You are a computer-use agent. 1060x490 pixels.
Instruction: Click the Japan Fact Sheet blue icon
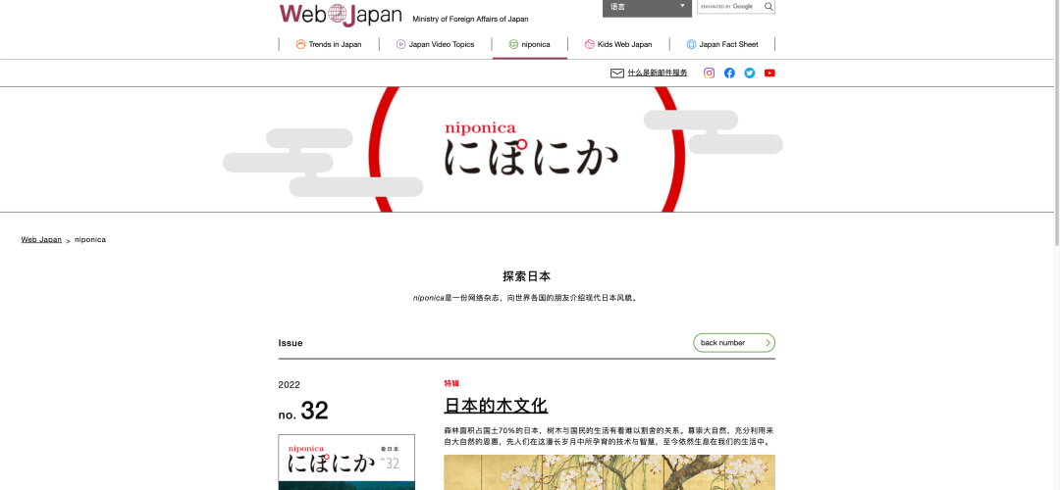pyautogui.click(x=692, y=44)
